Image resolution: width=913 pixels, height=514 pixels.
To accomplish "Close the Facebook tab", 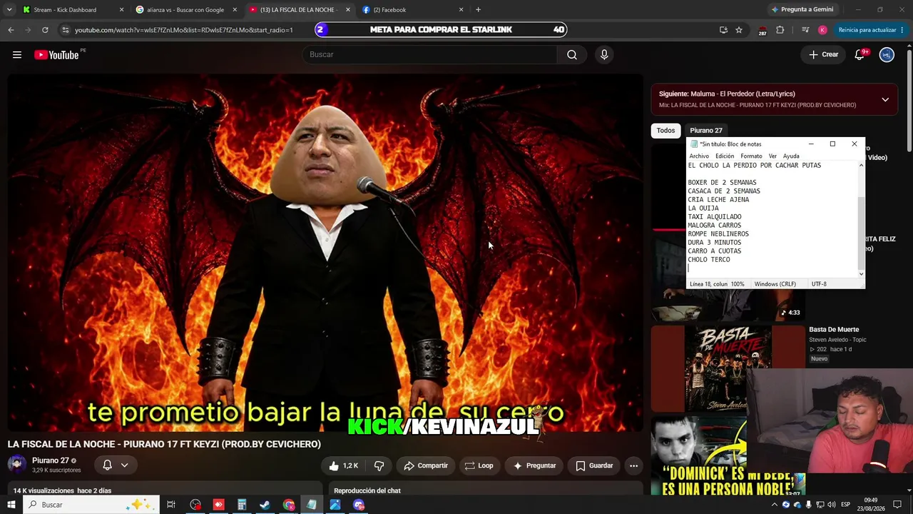I will tap(461, 10).
